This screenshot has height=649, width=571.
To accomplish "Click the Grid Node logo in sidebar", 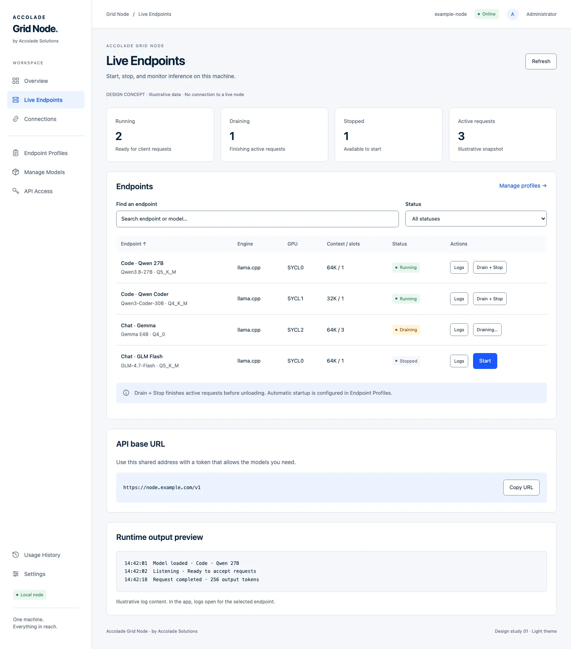I will (35, 29).
